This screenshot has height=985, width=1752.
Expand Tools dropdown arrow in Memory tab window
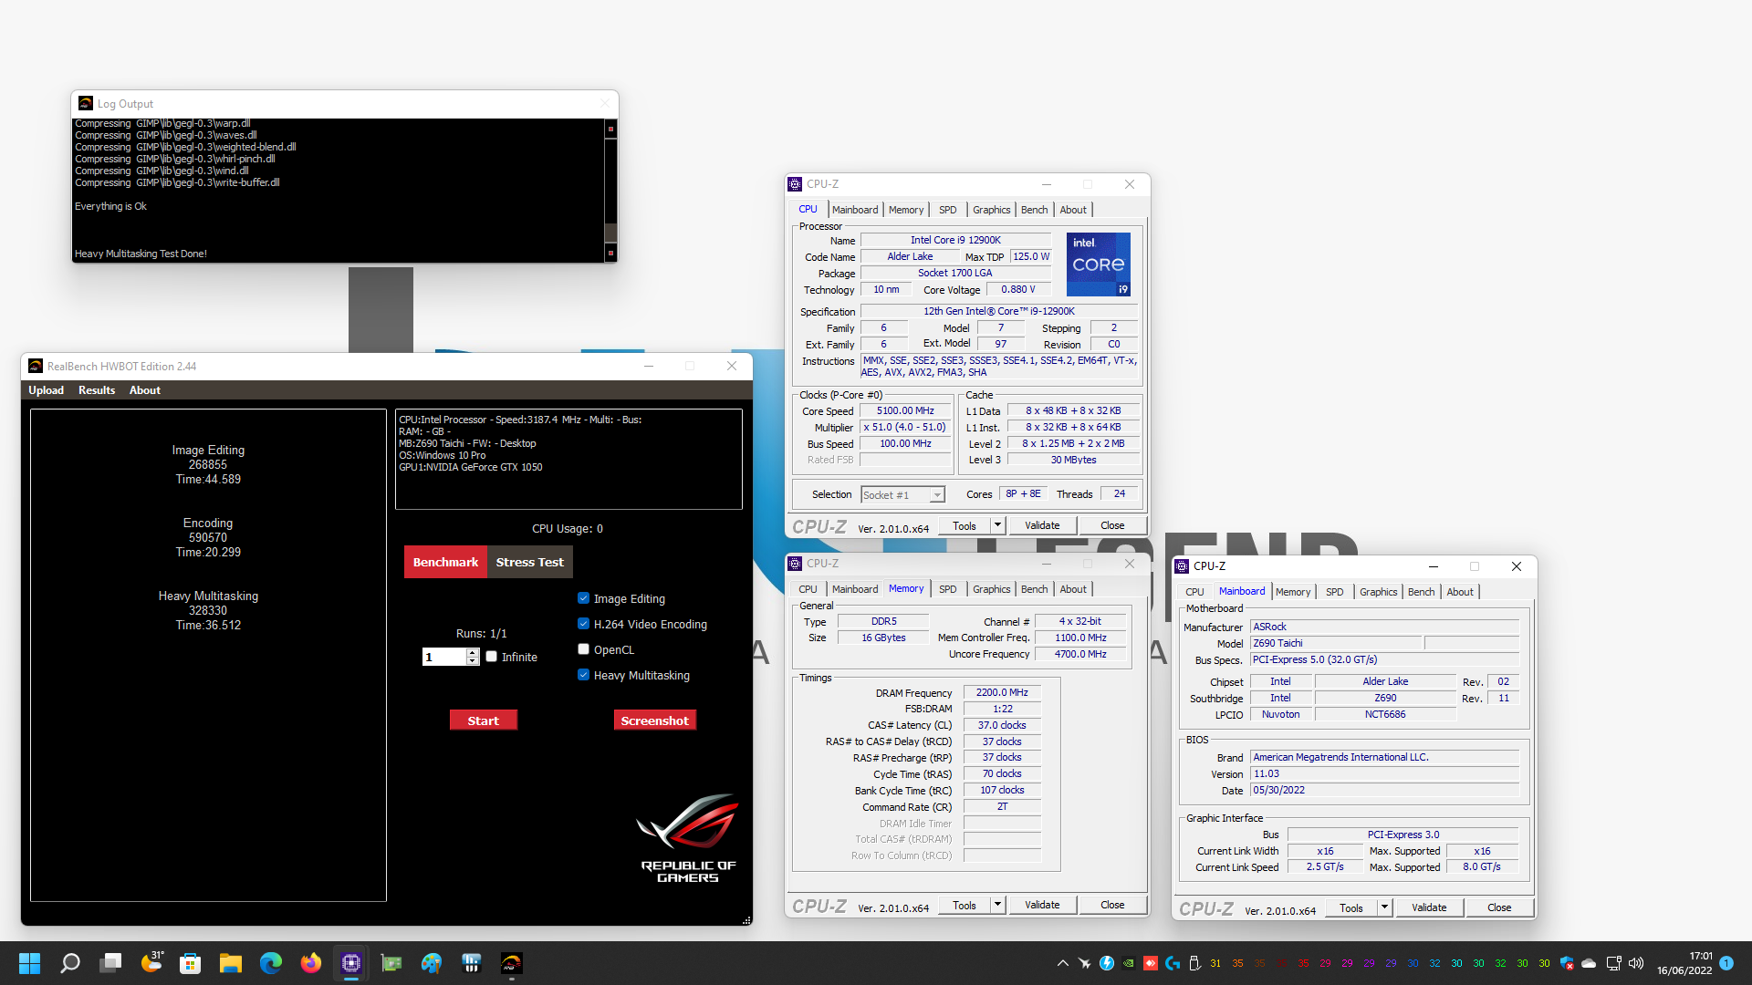(x=997, y=905)
